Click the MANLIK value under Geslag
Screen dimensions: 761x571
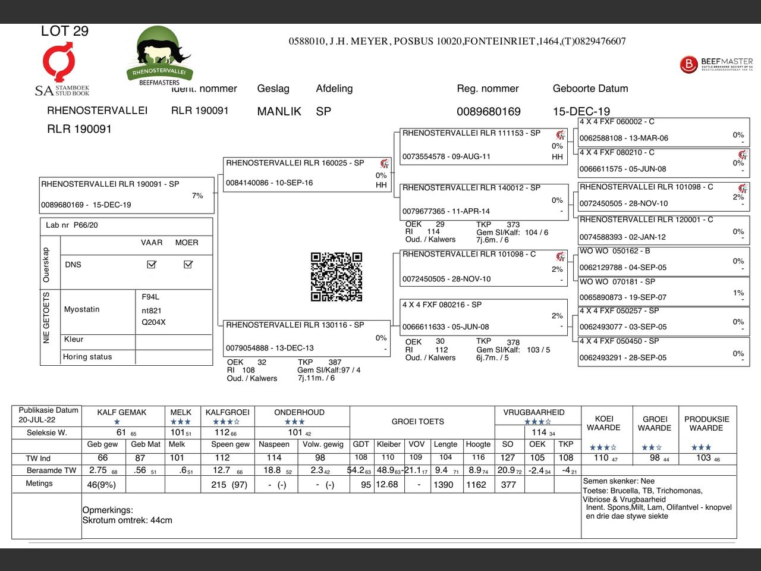[x=279, y=111]
